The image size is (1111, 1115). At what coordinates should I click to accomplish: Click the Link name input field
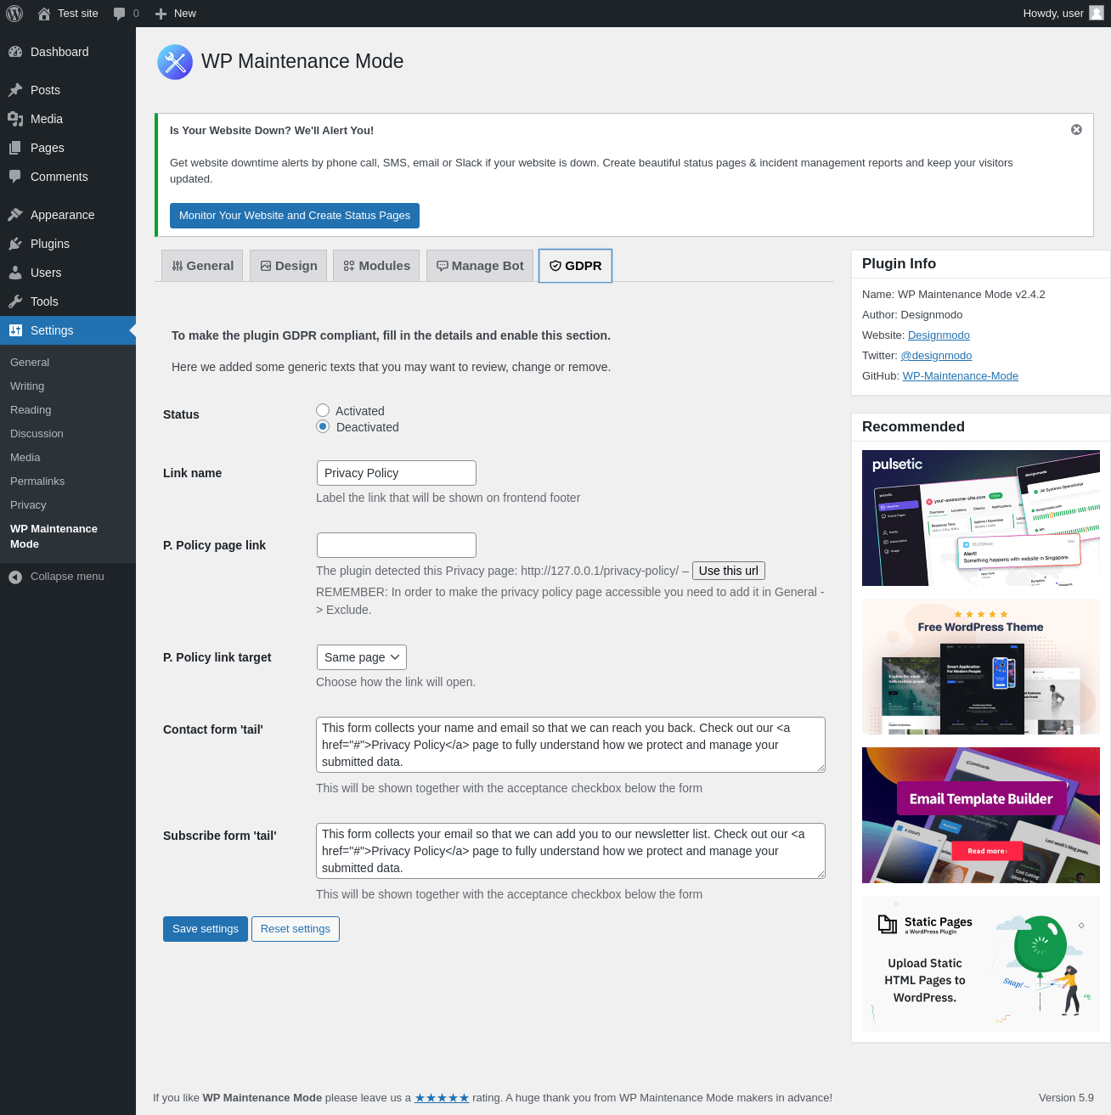pyautogui.click(x=397, y=473)
